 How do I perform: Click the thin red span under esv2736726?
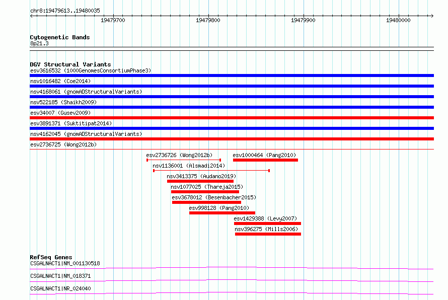pos(184,160)
